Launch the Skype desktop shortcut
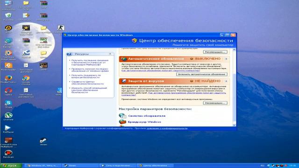The height and width of the screenshot is (168, 299). [8, 103]
